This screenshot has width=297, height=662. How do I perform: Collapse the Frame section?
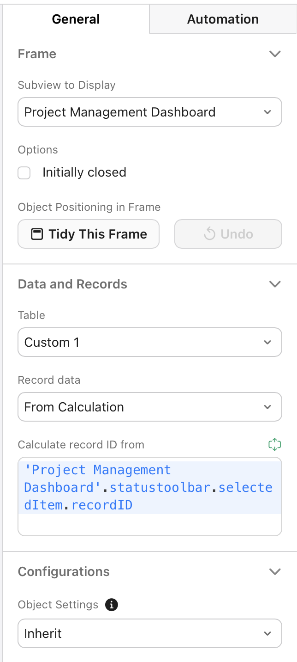coord(275,54)
